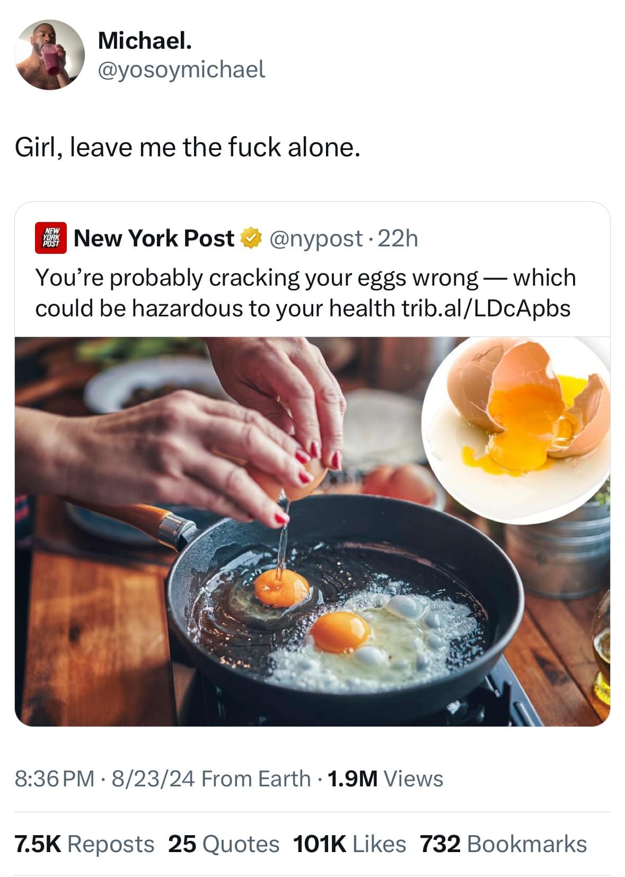Screen dimensions: 625x877
Task: Click the 8:36 PM timestamp
Action: 55,778
